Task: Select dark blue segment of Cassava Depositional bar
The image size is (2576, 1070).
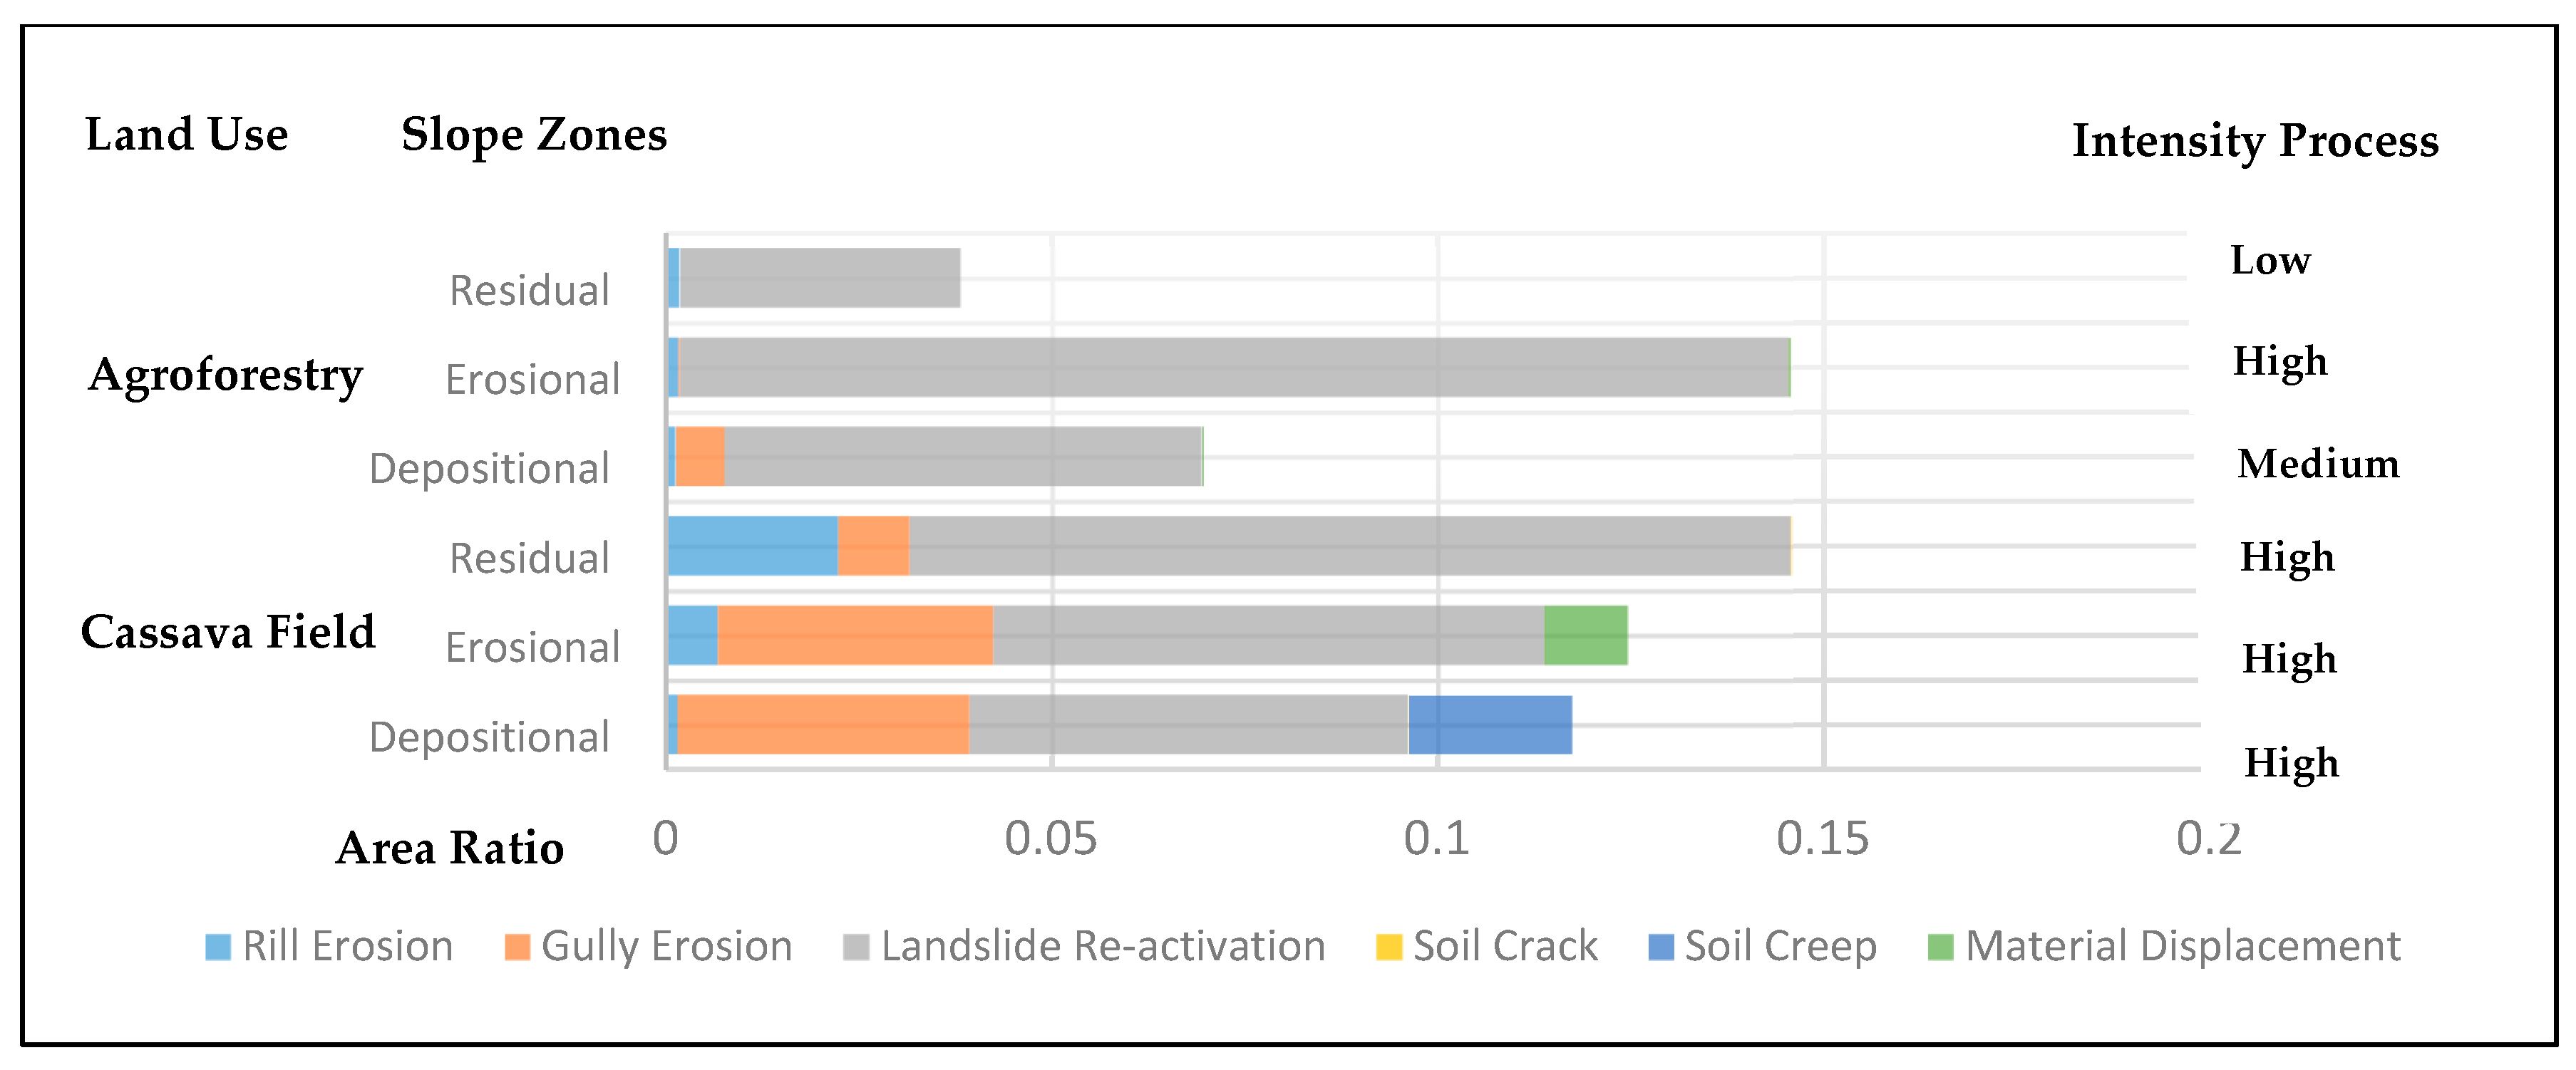Action: 1490,724
